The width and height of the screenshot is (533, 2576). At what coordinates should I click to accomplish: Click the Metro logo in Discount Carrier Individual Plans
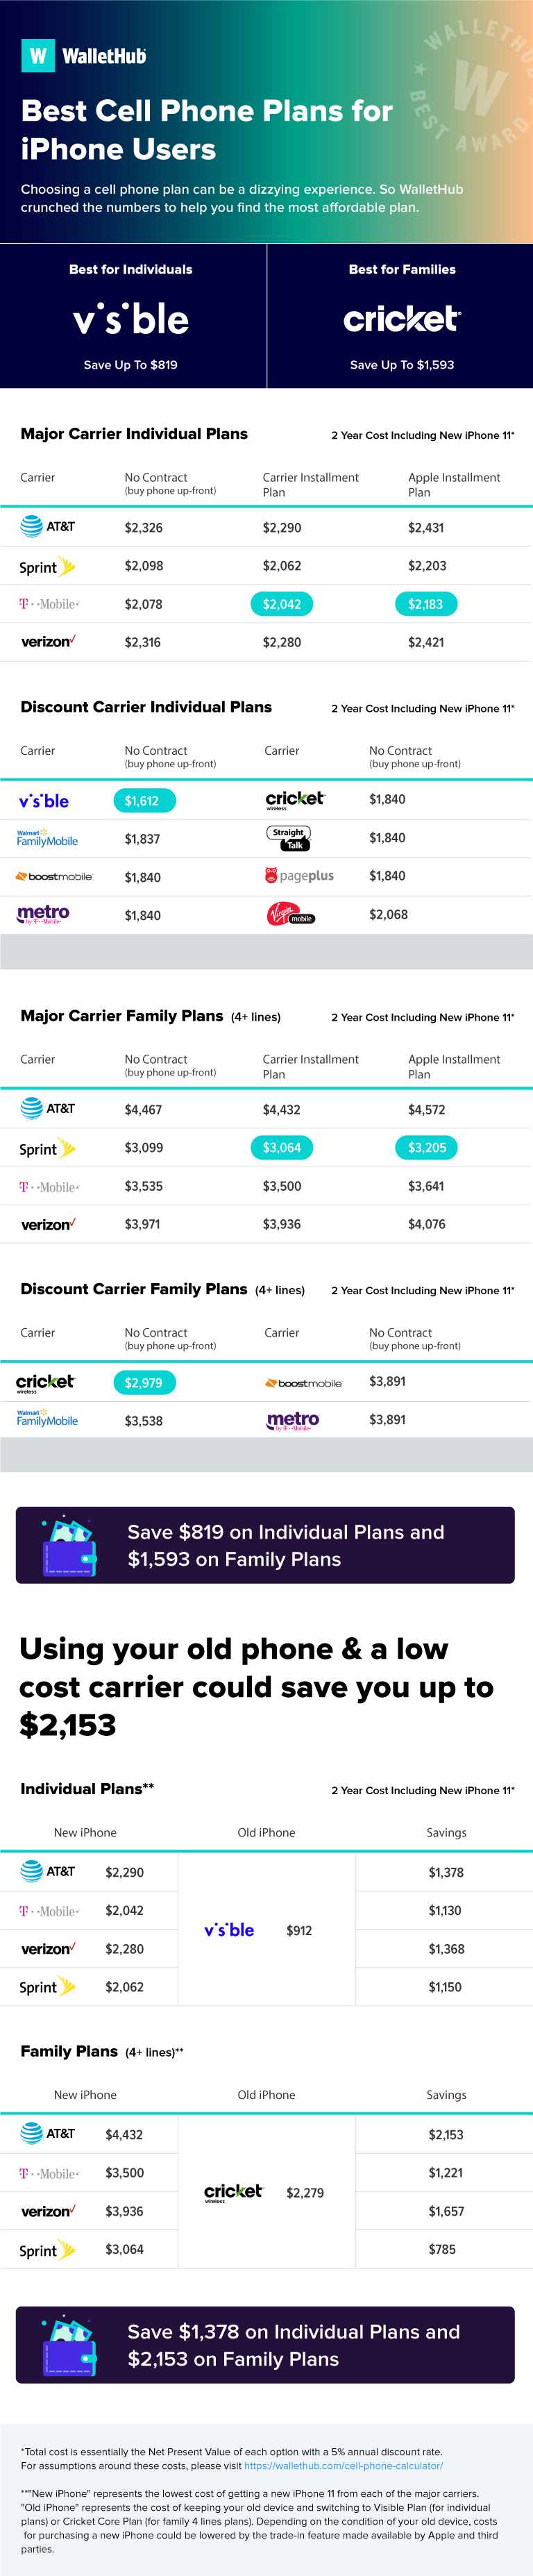pyautogui.click(x=43, y=914)
